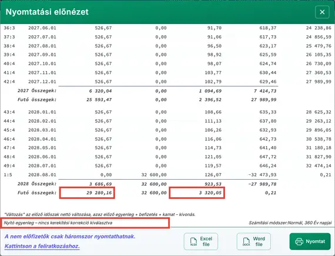Click the final running interest 3 320,05
The image size is (335, 256).
coord(210,193)
